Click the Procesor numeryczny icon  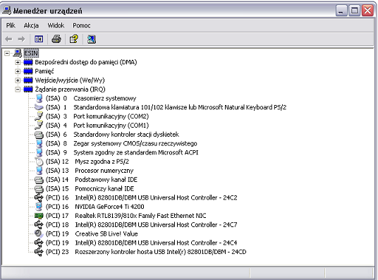[x=39, y=171]
